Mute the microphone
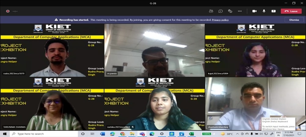306x137 pixels. (264, 11)
